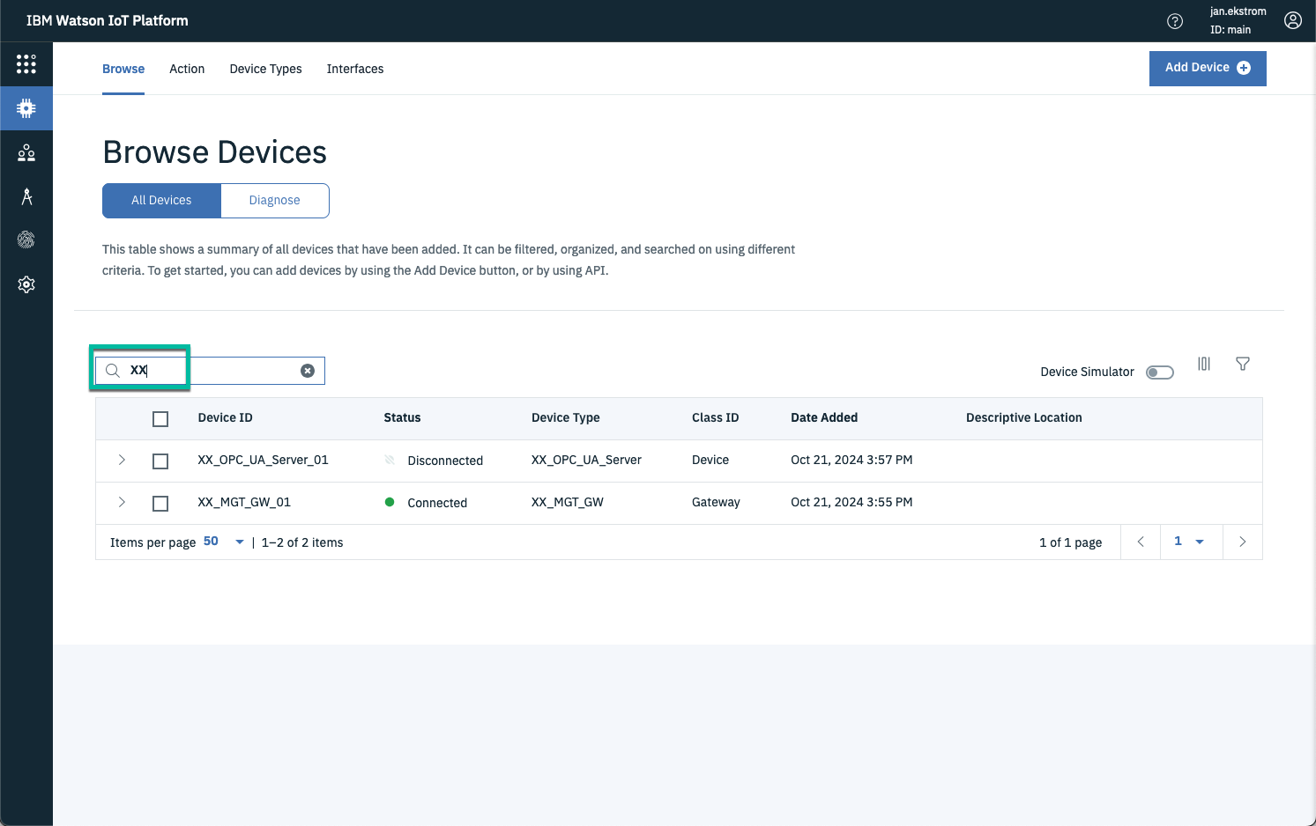Switch to the Device Types tab
The image size is (1316, 826).
click(x=265, y=69)
